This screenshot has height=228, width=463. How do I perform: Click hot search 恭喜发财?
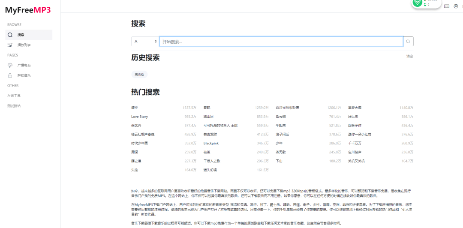[x=210, y=135]
